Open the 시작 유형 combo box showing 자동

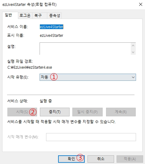(x=88, y=77)
